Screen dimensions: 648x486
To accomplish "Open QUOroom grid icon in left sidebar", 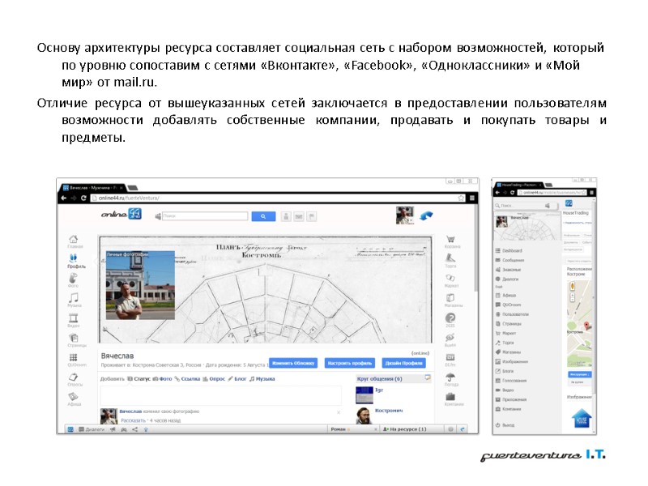I will point(73,357).
